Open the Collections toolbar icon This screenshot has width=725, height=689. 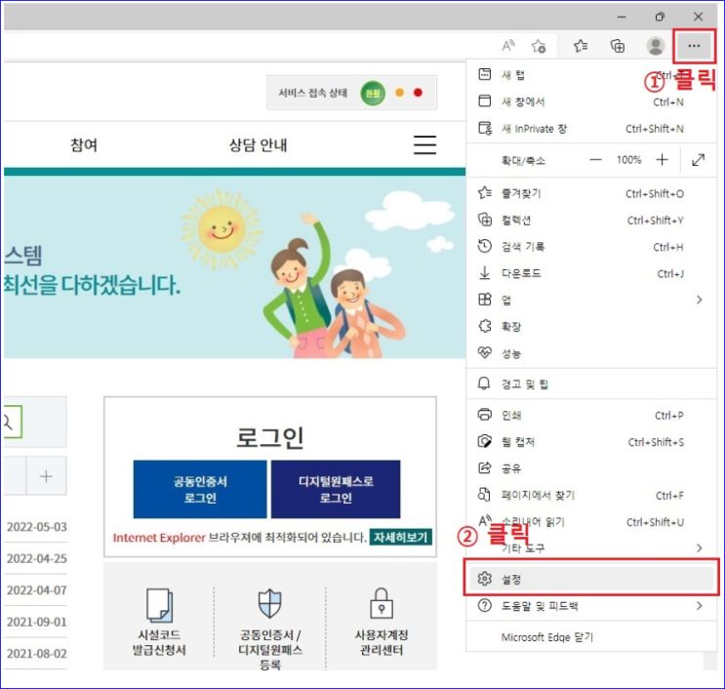[618, 46]
